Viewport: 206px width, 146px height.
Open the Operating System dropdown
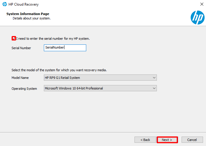(x=100, y=88)
